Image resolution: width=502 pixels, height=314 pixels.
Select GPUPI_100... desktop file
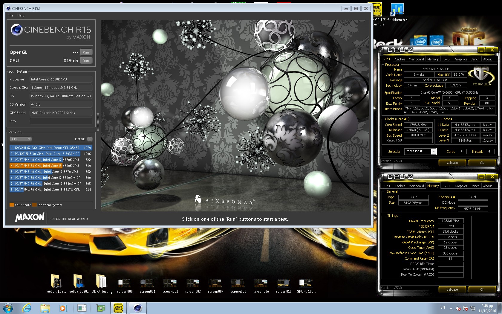tap(306, 286)
